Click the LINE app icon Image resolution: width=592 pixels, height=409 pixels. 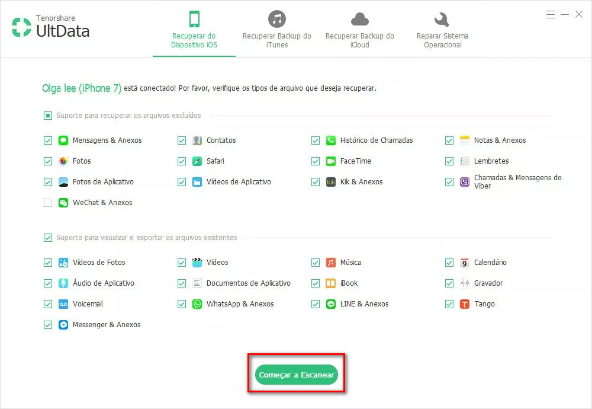(x=331, y=304)
